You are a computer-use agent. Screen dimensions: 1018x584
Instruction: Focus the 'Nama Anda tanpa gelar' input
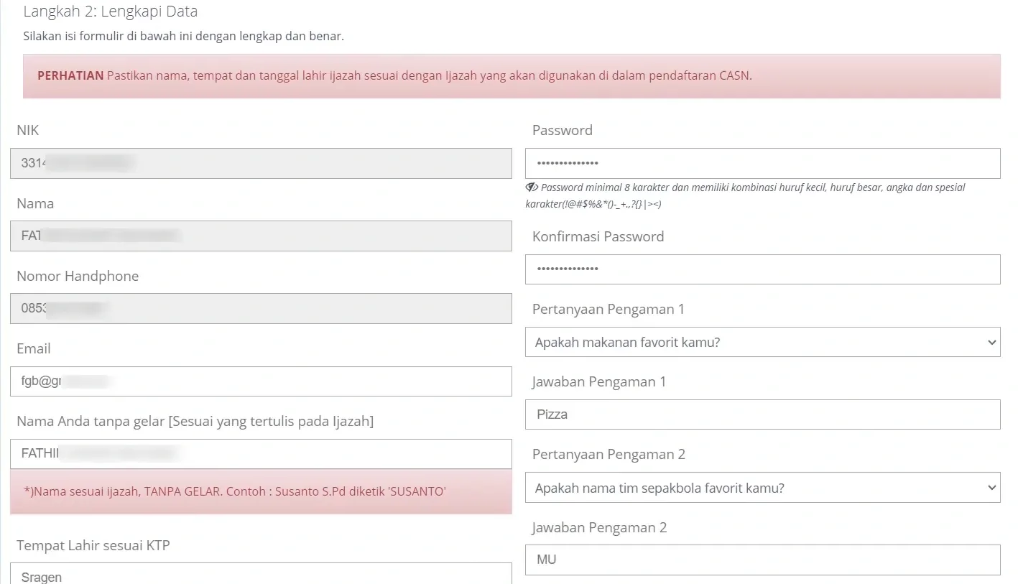coord(262,453)
